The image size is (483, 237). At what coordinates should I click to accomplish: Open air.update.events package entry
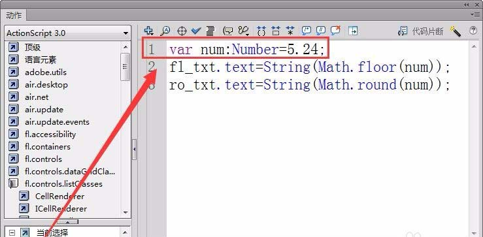click(57, 122)
